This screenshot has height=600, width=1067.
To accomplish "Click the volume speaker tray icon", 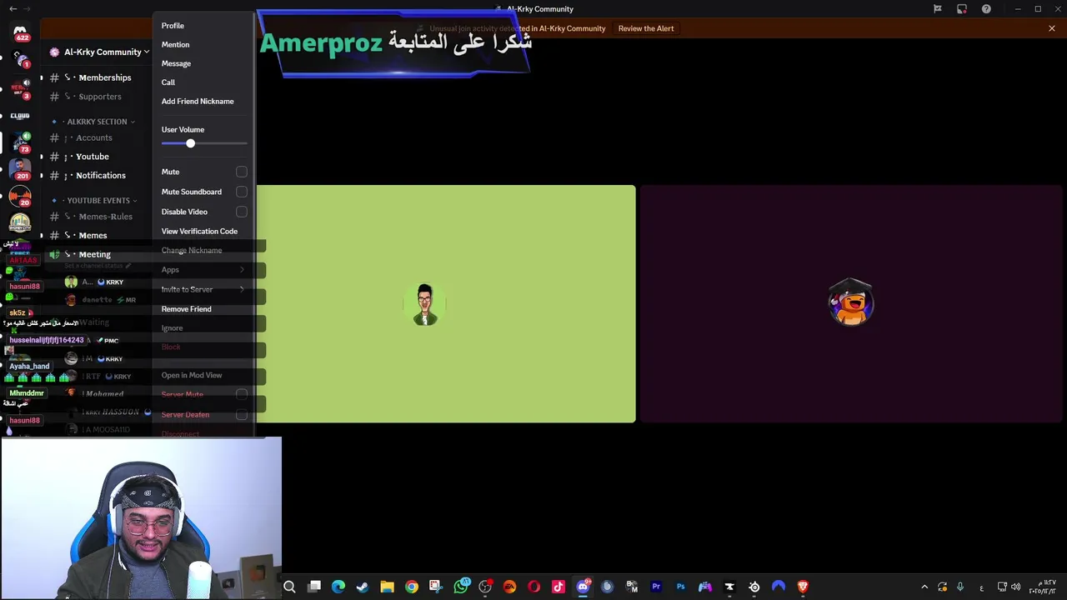I will (1016, 587).
